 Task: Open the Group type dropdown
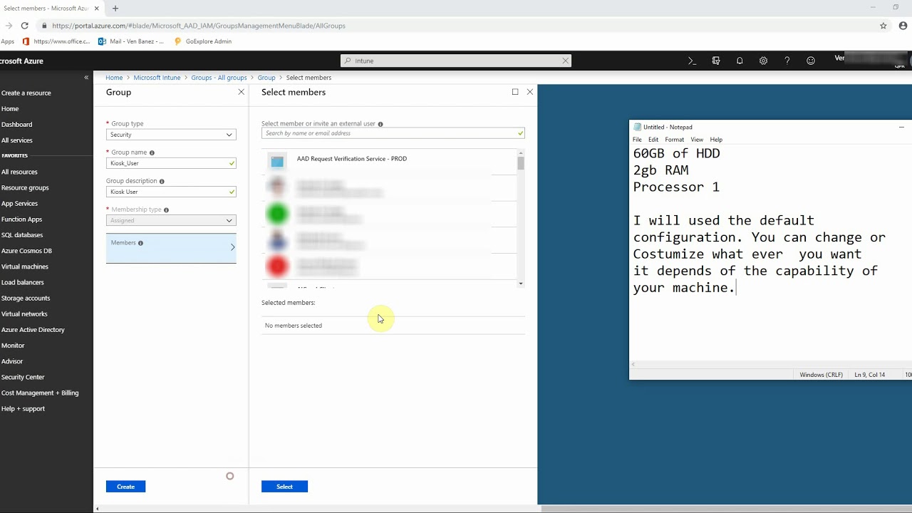click(171, 135)
